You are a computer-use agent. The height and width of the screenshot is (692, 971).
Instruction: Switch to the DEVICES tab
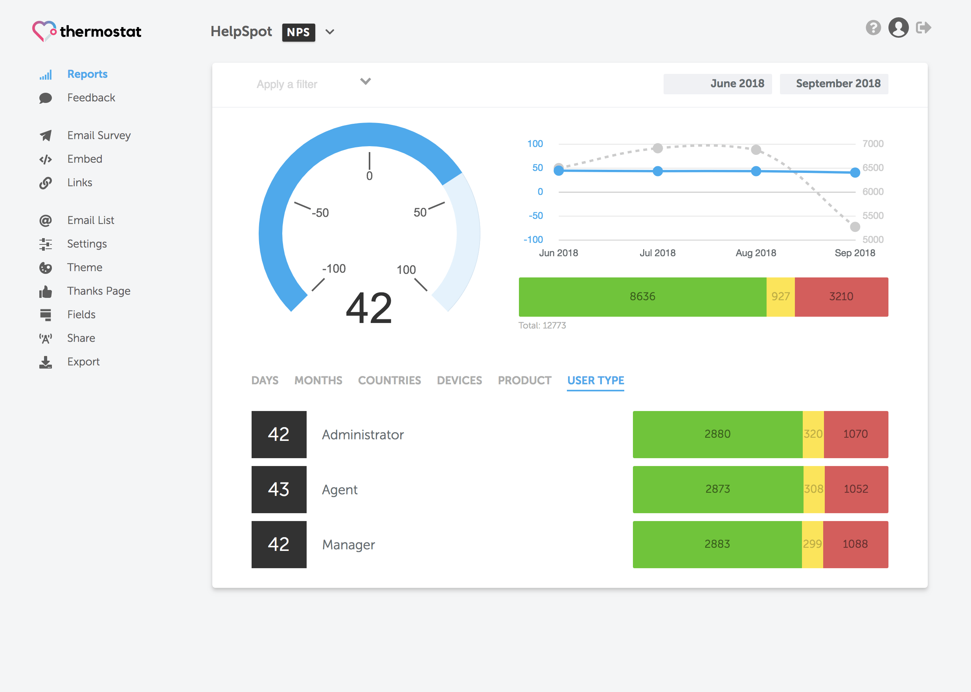459,380
